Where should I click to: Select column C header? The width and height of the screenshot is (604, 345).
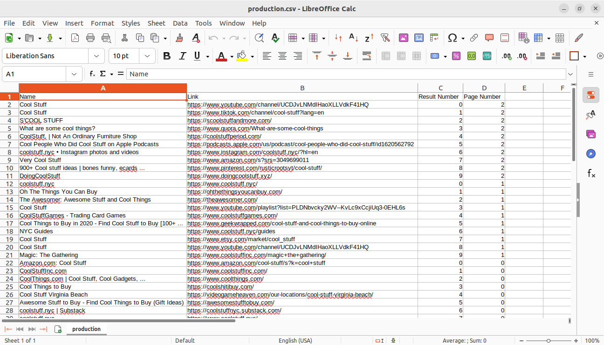tap(440, 88)
